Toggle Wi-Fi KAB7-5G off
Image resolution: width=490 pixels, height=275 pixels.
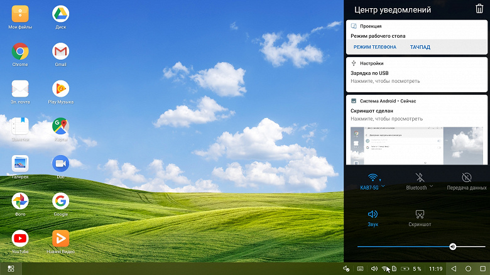[x=373, y=178]
